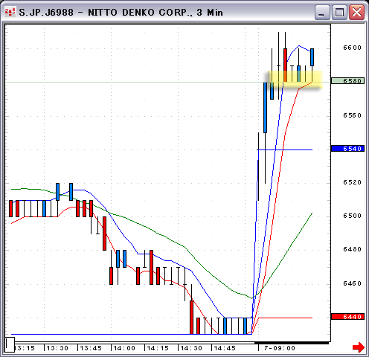The width and height of the screenshot is (369, 357).
Task: Click the green 6580 current price label
Action: (x=347, y=81)
